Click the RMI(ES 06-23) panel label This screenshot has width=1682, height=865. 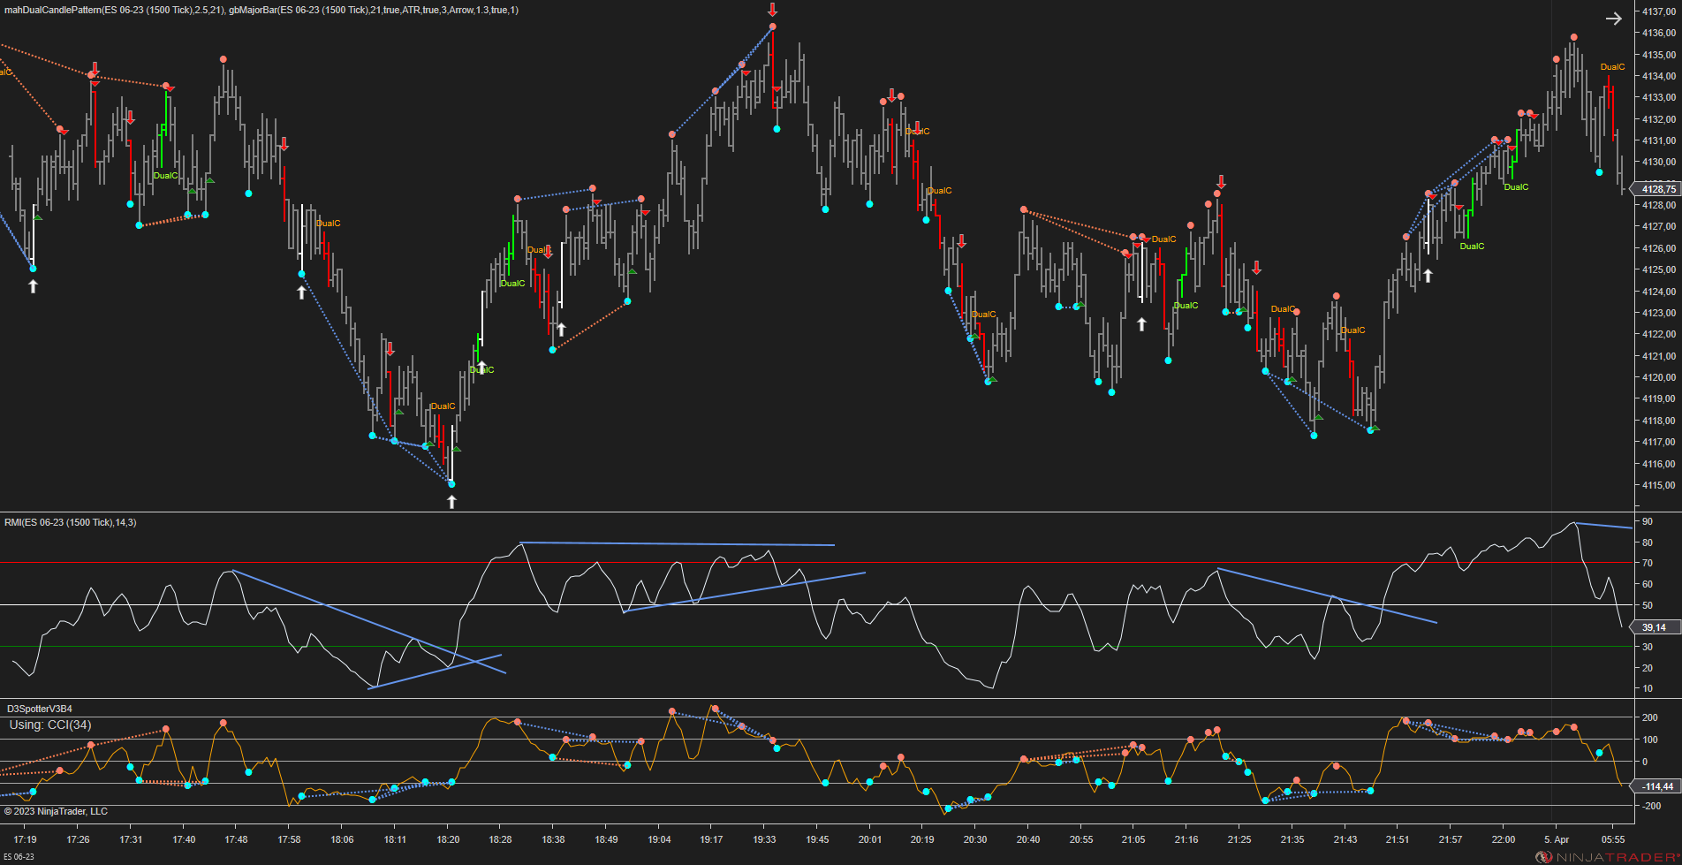pos(70,522)
